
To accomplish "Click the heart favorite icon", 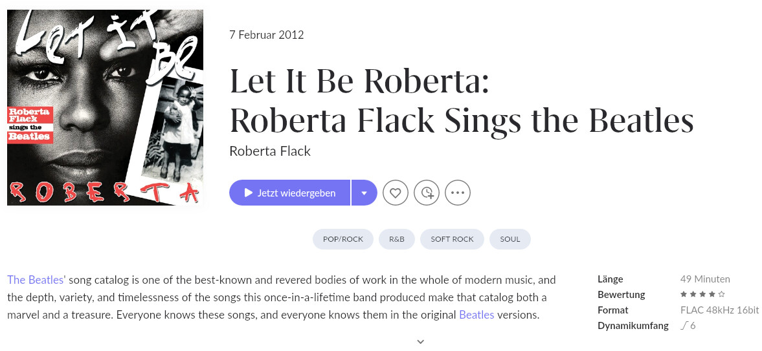I will coord(395,193).
